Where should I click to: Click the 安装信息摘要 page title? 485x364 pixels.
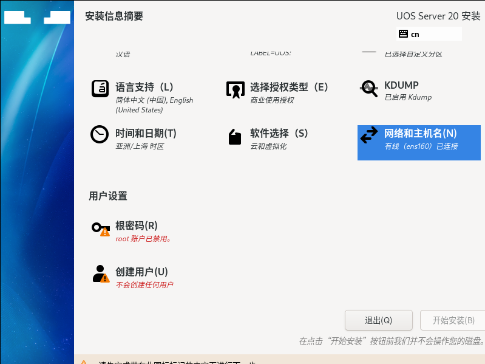point(114,16)
